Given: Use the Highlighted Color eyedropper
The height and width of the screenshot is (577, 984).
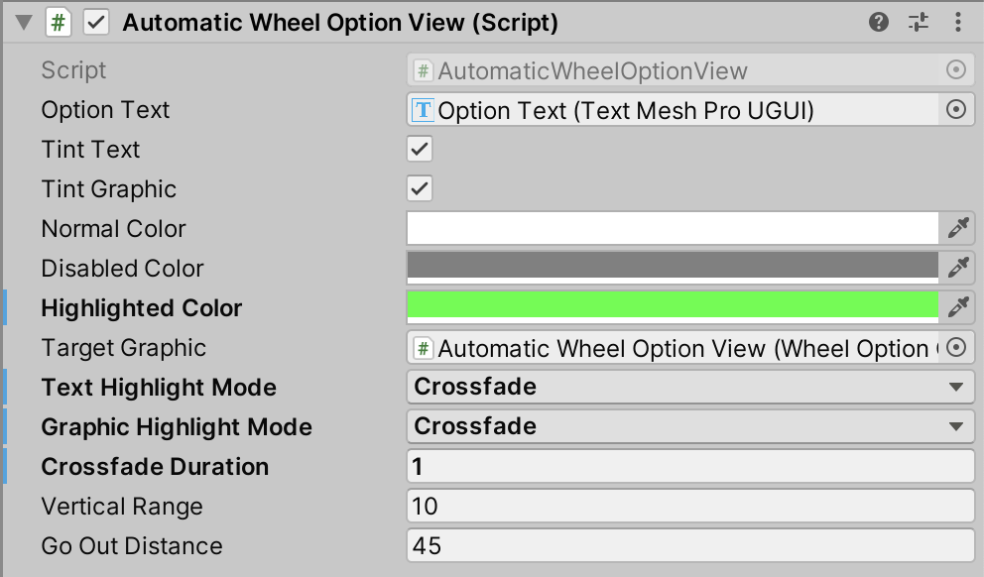Looking at the screenshot, I should pos(957,308).
